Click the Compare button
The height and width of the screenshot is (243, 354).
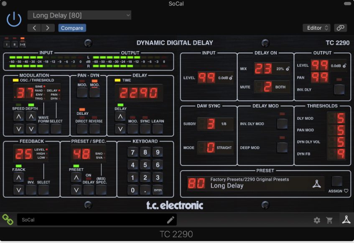point(72,28)
